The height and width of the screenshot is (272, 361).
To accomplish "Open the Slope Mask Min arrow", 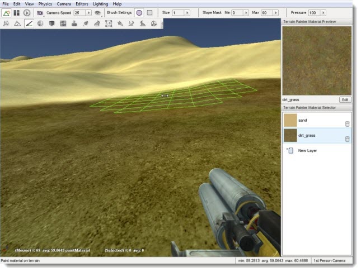I will pyautogui.click(x=246, y=13).
